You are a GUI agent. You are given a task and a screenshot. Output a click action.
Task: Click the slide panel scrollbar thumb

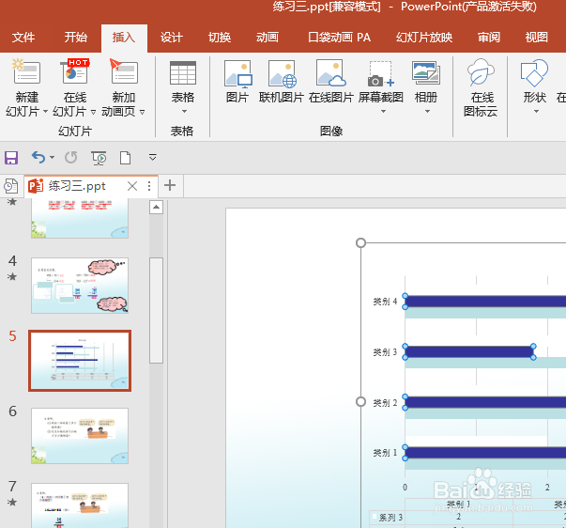click(157, 310)
